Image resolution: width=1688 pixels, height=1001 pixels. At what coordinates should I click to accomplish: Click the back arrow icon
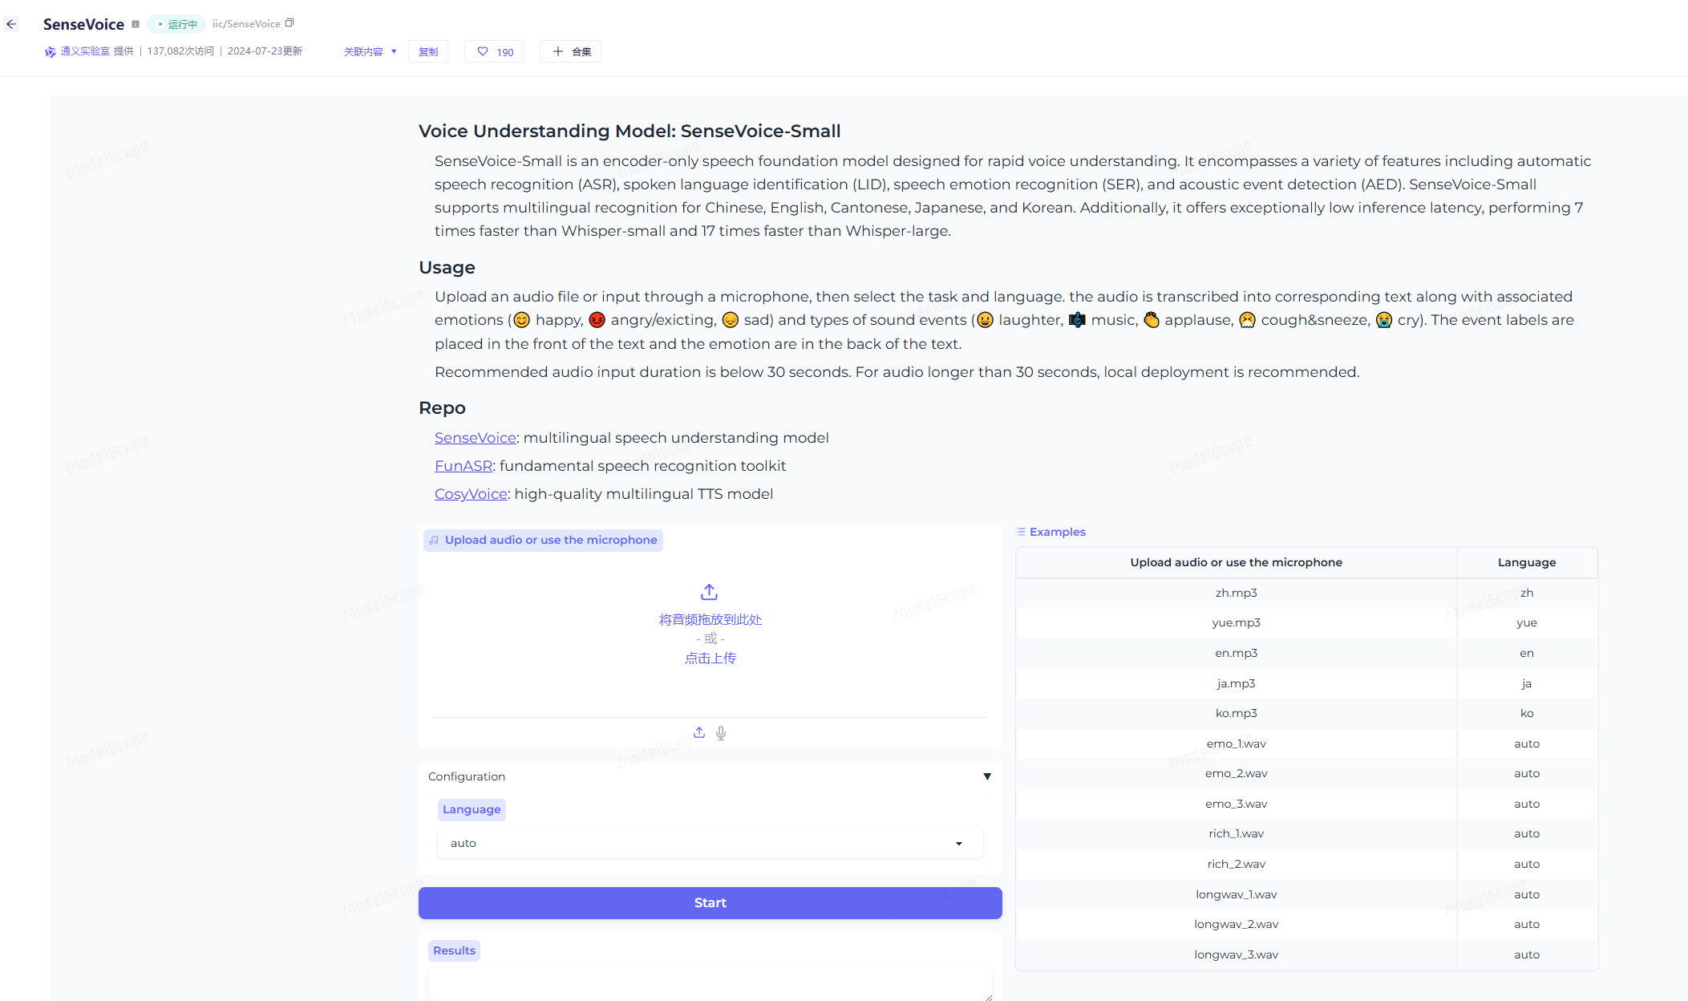click(11, 24)
